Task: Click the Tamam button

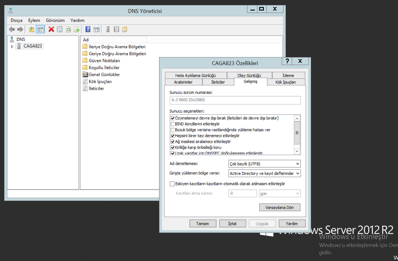Action: (203, 224)
